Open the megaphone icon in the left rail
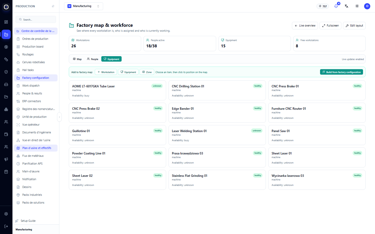 (6, 159)
